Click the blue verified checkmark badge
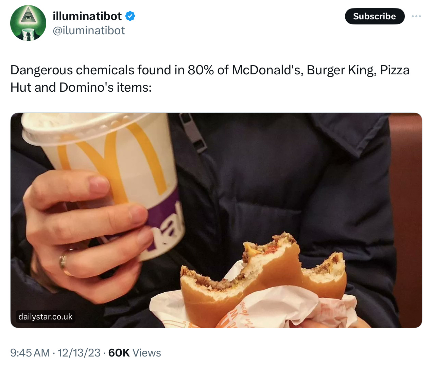The height and width of the screenshot is (366, 432). pyautogui.click(x=130, y=16)
